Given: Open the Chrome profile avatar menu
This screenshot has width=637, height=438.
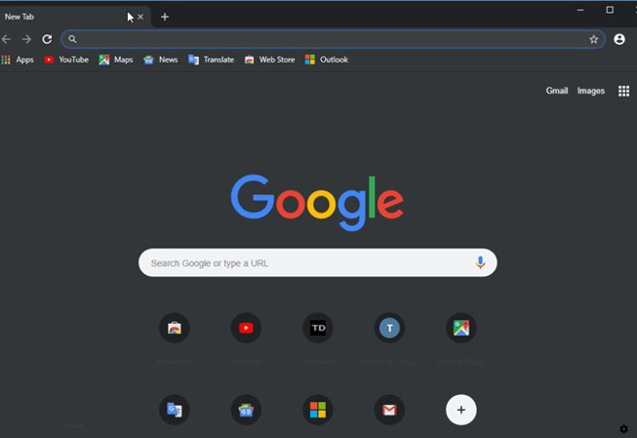Looking at the screenshot, I should [619, 39].
